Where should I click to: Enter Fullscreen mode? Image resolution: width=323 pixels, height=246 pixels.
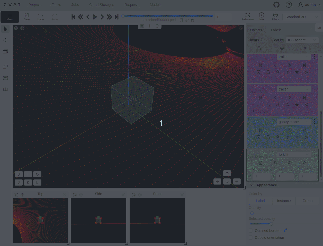click(x=248, y=17)
